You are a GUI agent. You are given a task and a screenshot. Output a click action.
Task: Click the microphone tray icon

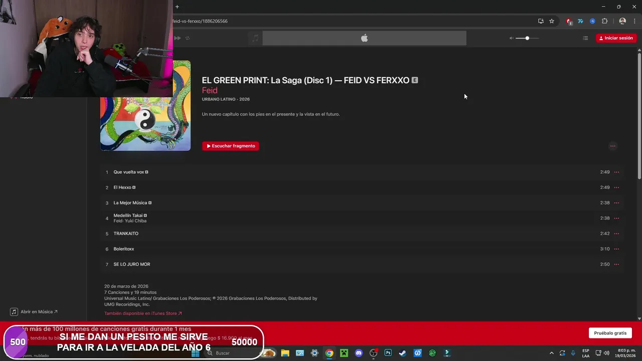tap(573, 353)
